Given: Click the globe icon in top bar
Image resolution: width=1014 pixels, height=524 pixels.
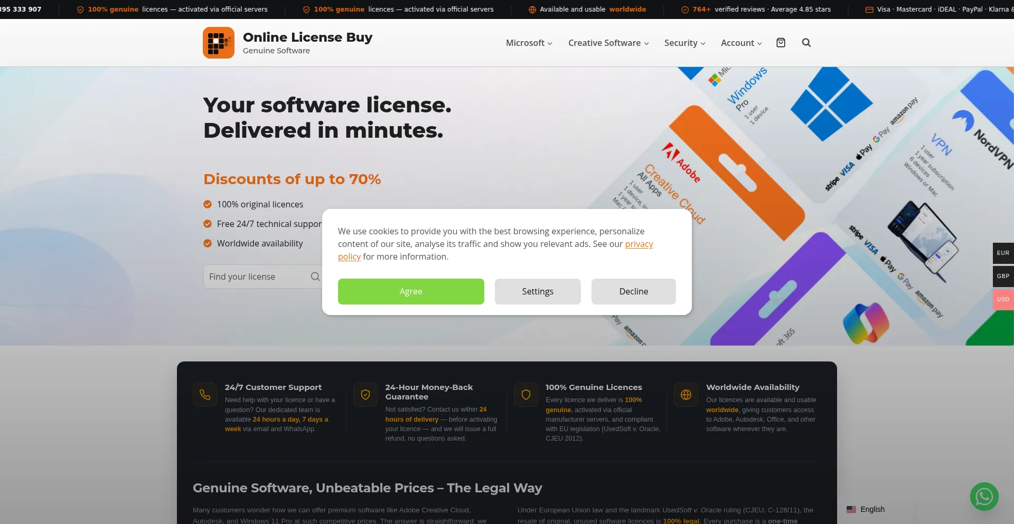Looking at the screenshot, I should click(x=532, y=9).
